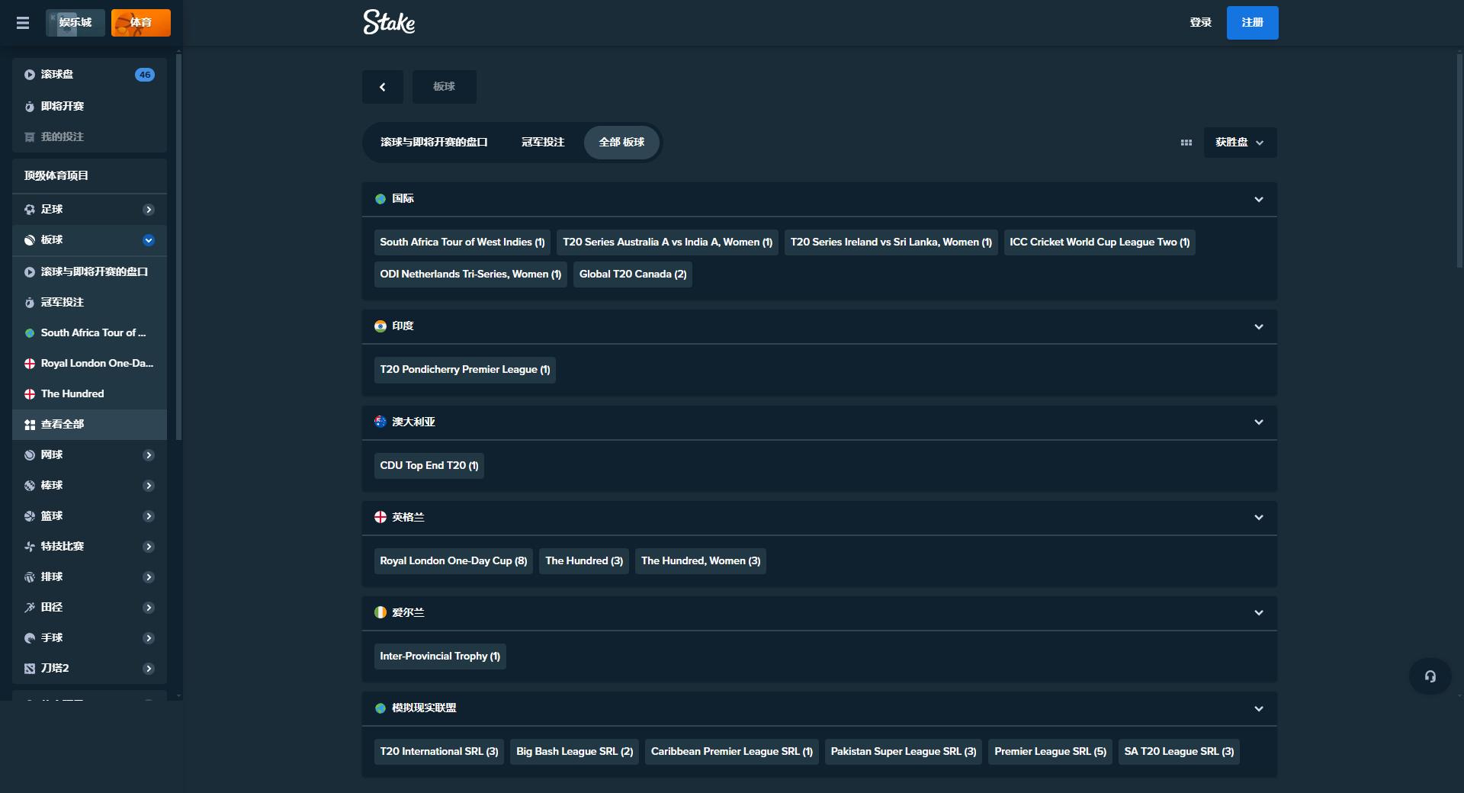Click the 国际 globe icon
Viewport: 1464px width, 793px height.
380,199
